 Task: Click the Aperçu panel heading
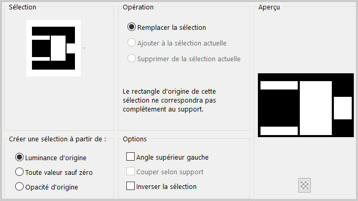269,7
